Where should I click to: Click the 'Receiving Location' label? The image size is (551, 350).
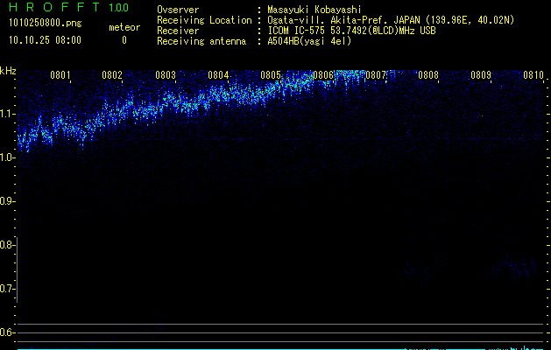click(204, 20)
